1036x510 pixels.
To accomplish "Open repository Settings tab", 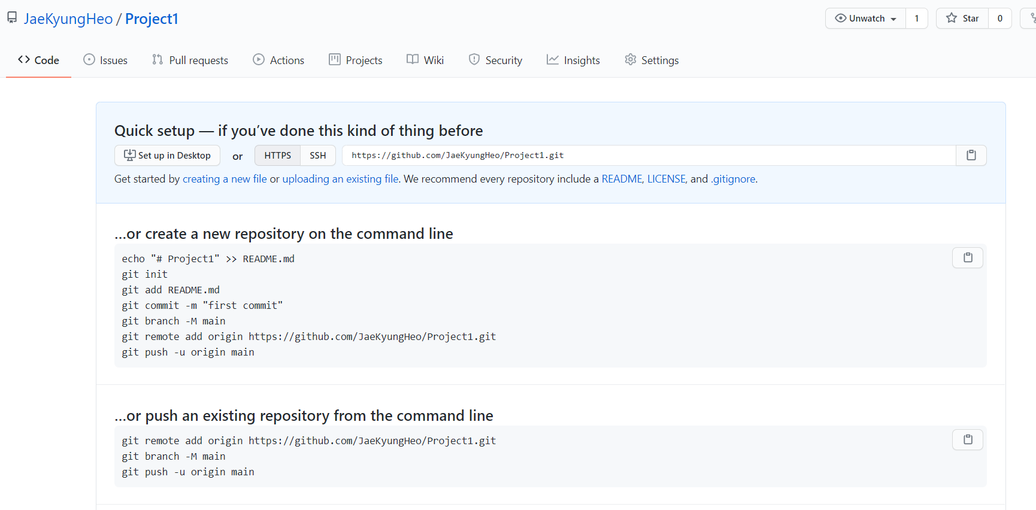I will 652,60.
